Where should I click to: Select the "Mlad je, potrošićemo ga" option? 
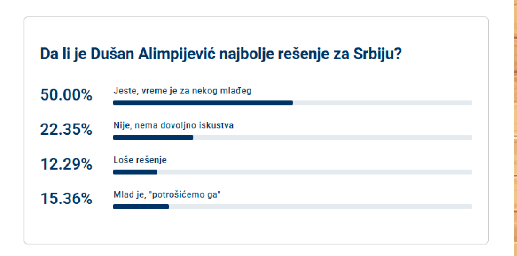tap(167, 195)
